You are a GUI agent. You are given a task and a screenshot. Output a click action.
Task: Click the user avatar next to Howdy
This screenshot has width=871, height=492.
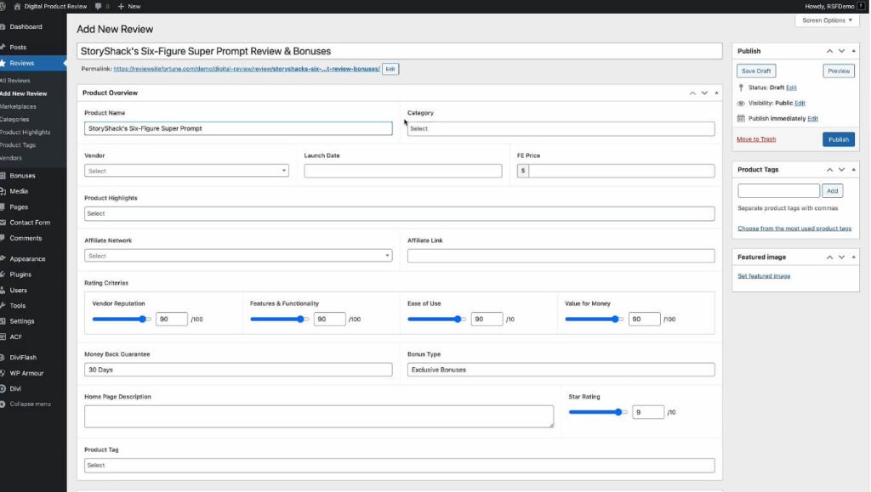862,6
